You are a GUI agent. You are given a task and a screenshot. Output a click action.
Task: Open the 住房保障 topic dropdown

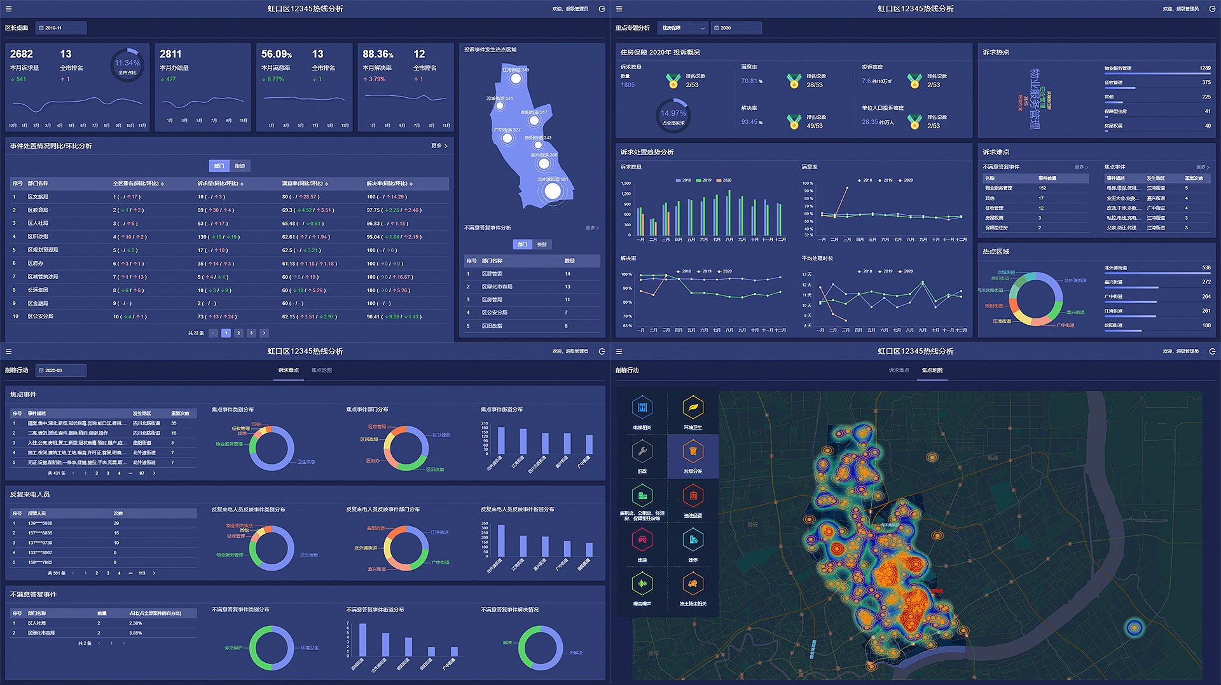coord(683,28)
